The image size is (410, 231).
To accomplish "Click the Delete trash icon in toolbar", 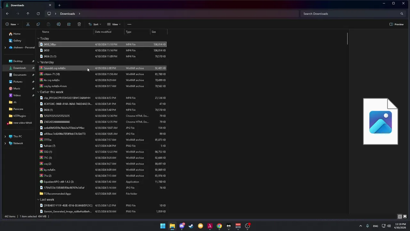I will pyautogui.click(x=79, y=24).
